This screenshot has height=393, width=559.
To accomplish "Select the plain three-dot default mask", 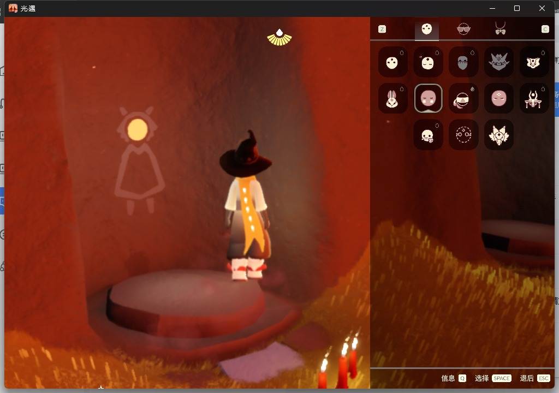I will [393, 62].
